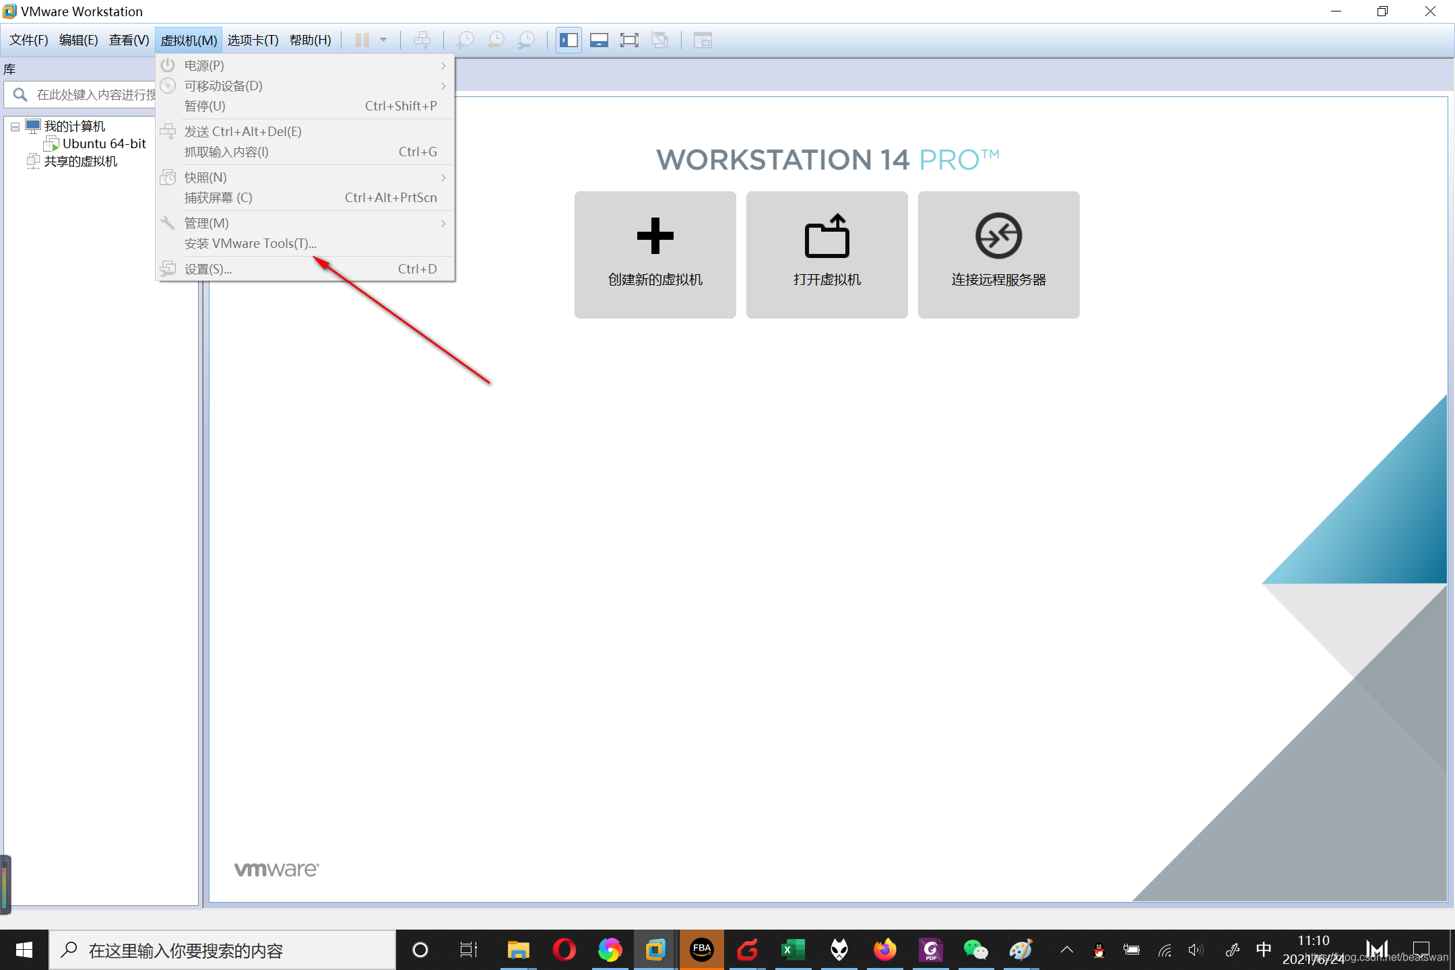Viewport: 1455px width, 970px height.
Task: Open the notification center icon
Action: 1421,950
